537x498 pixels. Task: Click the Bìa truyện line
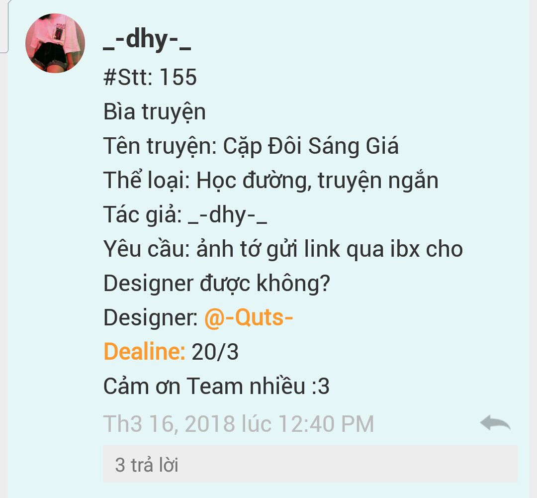click(x=155, y=112)
